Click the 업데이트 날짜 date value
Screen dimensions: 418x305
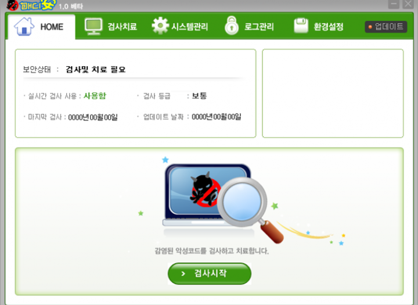point(217,117)
